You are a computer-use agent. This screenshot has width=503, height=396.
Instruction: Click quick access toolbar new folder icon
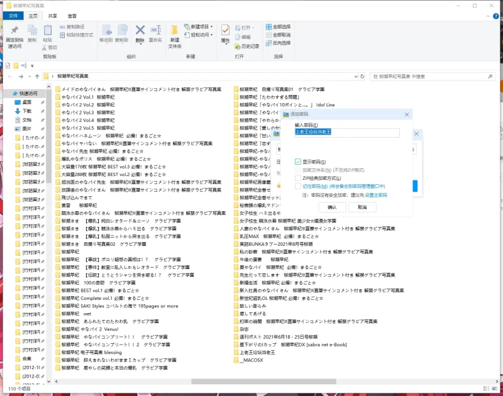[x=16, y=65]
